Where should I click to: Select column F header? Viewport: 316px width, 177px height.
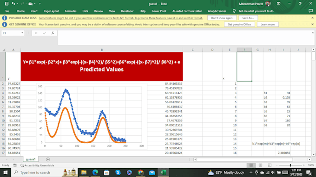(244, 50)
